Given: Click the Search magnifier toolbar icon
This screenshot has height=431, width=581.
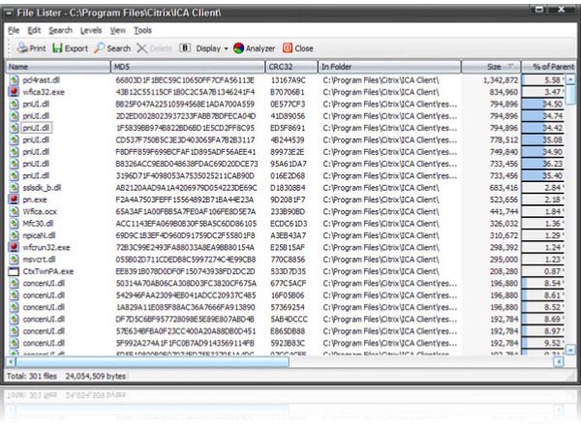Looking at the screenshot, I should 100,47.
